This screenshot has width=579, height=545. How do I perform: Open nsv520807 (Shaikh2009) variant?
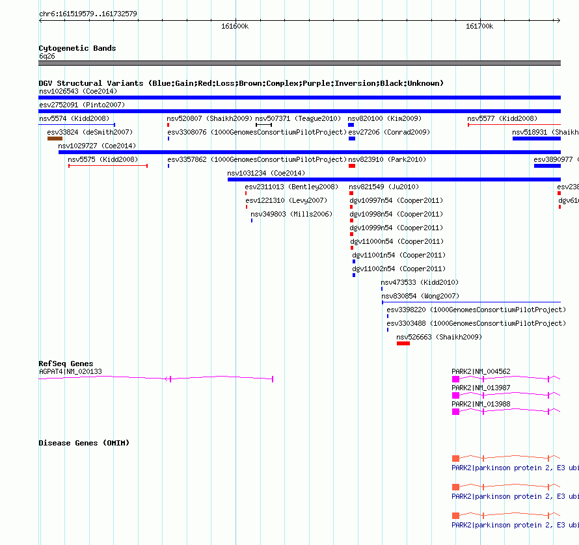pyautogui.click(x=209, y=118)
